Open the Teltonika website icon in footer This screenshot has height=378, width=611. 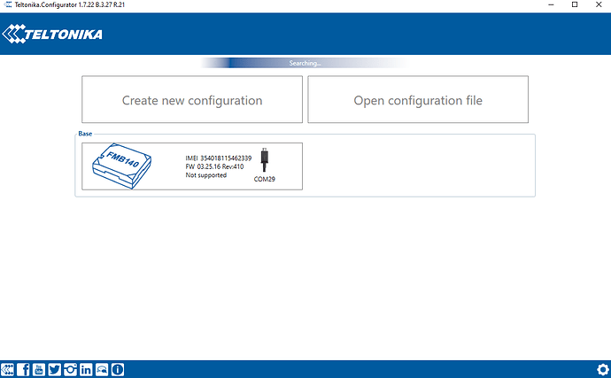7,369
